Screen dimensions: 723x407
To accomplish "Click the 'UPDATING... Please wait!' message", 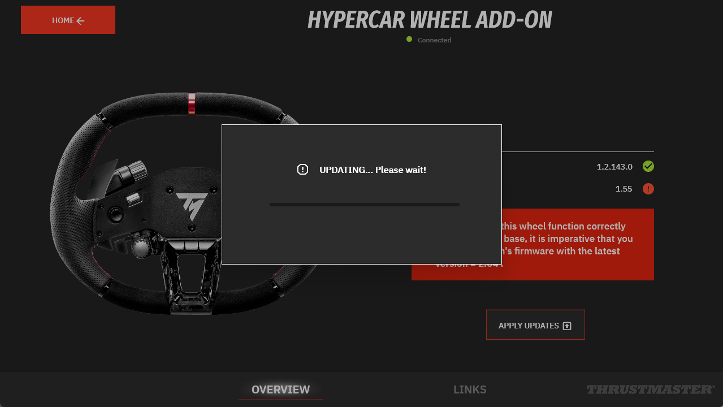I will (x=373, y=170).
